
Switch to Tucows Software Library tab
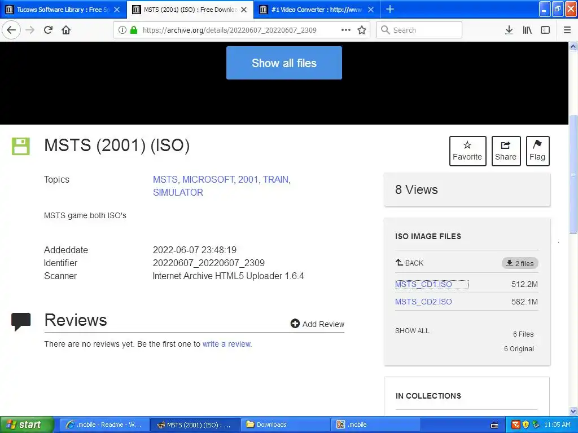point(63,10)
